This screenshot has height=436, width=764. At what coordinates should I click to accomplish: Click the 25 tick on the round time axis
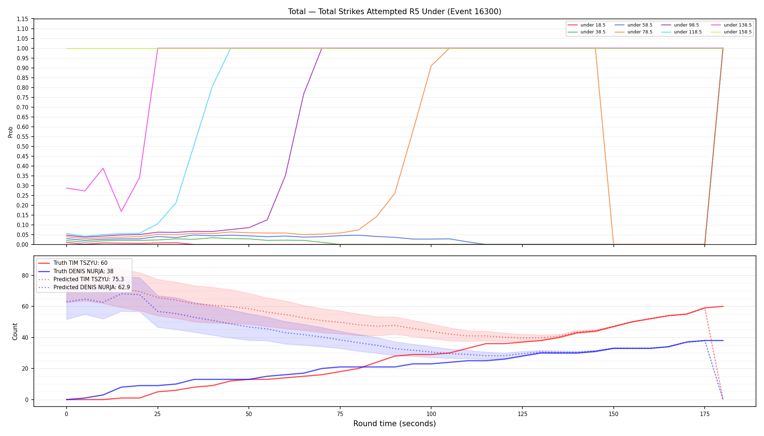[158, 413]
